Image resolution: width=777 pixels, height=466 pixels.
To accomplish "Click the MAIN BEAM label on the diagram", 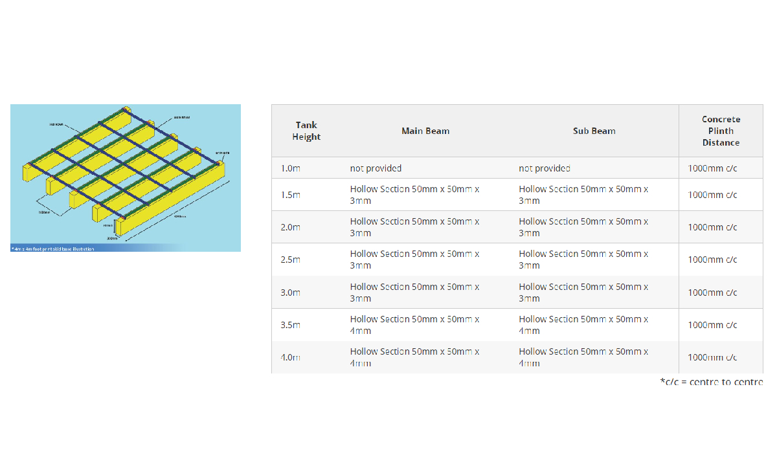I will tap(181, 117).
